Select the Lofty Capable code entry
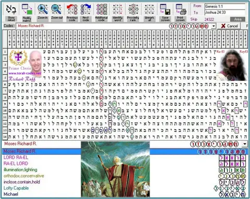This screenshot has width=250, height=199. pos(16,188)
